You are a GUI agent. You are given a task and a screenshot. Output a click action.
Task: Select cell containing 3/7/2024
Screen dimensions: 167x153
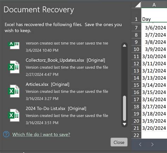click(154, 35)
